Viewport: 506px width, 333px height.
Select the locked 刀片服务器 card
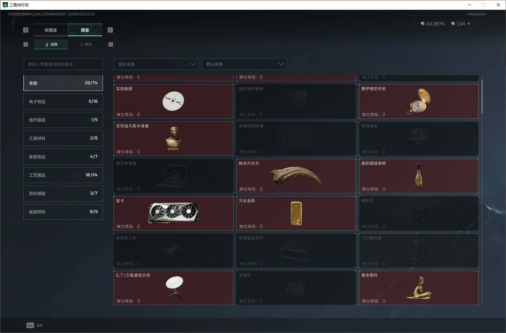tap(419, 251)
